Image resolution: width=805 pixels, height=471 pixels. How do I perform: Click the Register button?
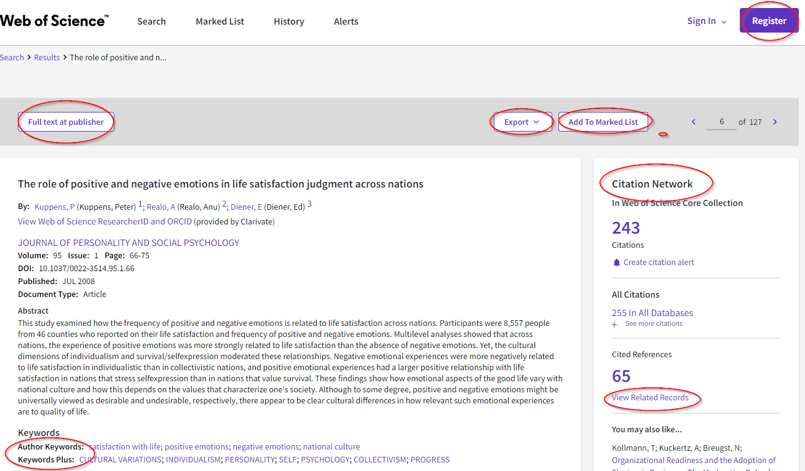[x=769, y=21]
